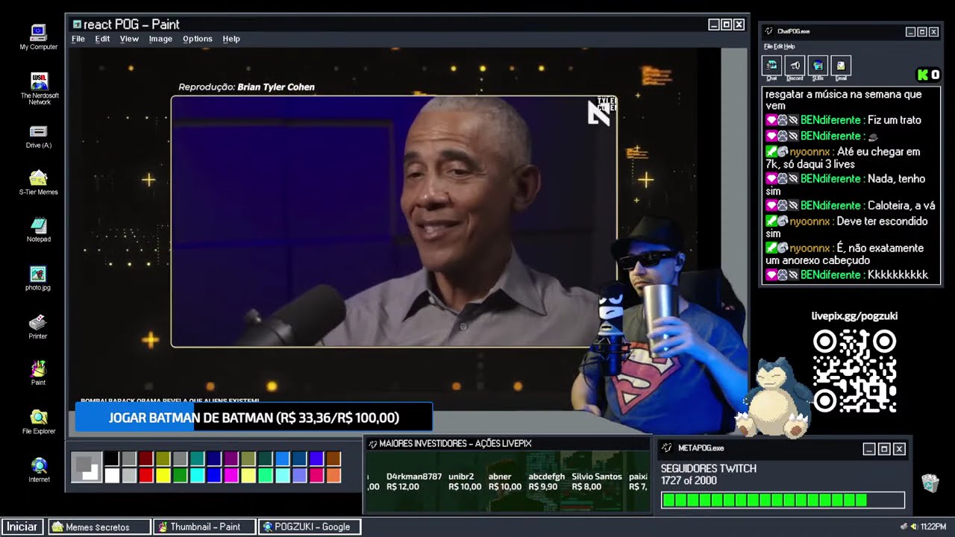Click chat message 'Fiz um trato'
Viewport: 955px width, 537px height.
[895, 120]
